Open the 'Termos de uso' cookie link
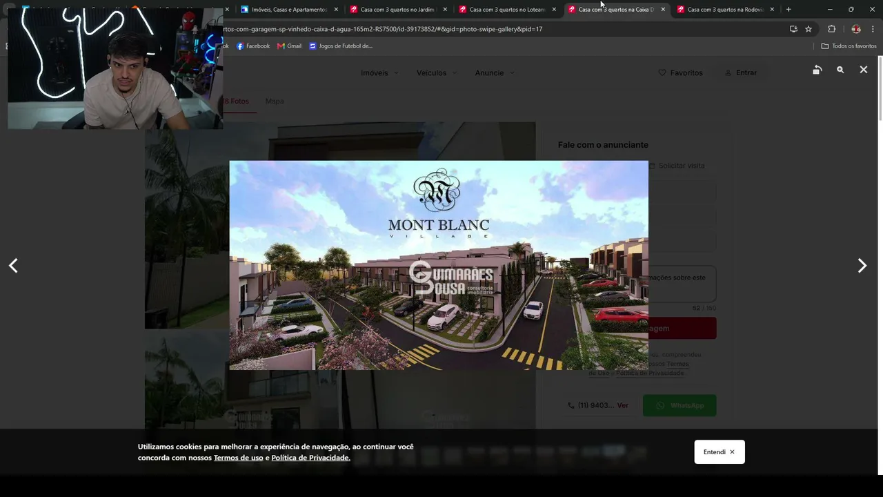Viewport: 883px width, 497px height. 238,458
